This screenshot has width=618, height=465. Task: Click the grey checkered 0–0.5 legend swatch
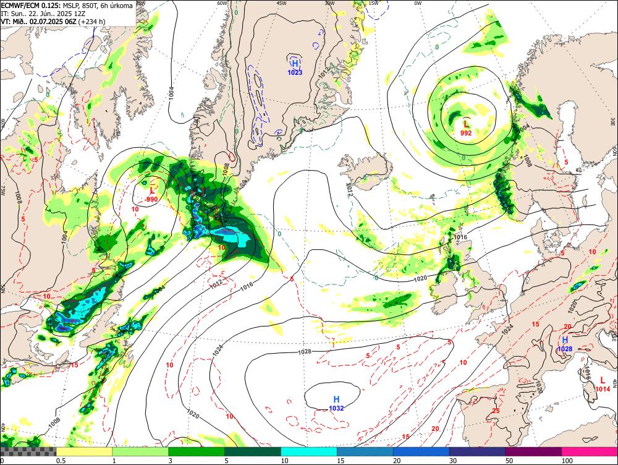28,451
